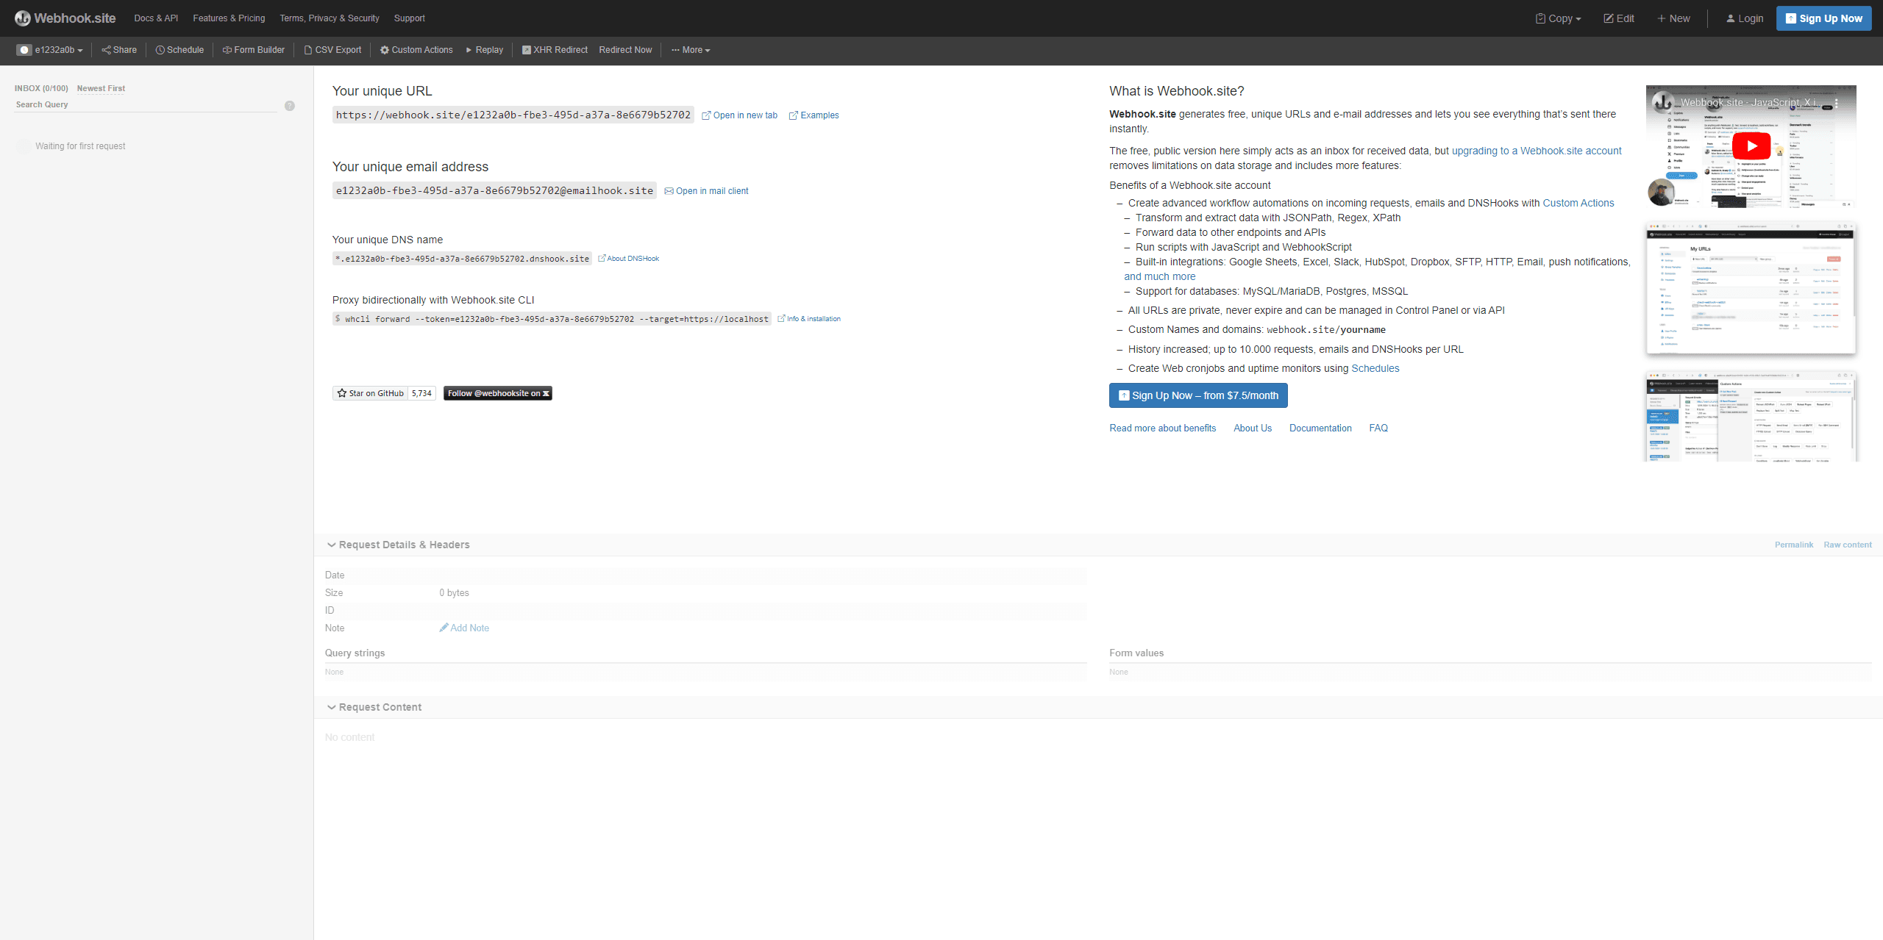Click Sign Up Now in the header
Viewport: 1883px width, 940px height.
tap(1823, 18)
